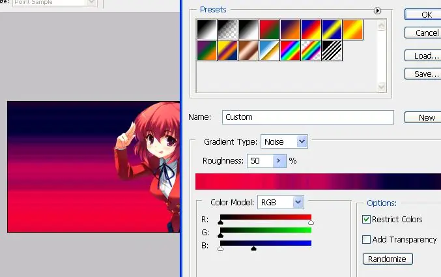Click the R channel white maximum slider

(x=311, y=223)
